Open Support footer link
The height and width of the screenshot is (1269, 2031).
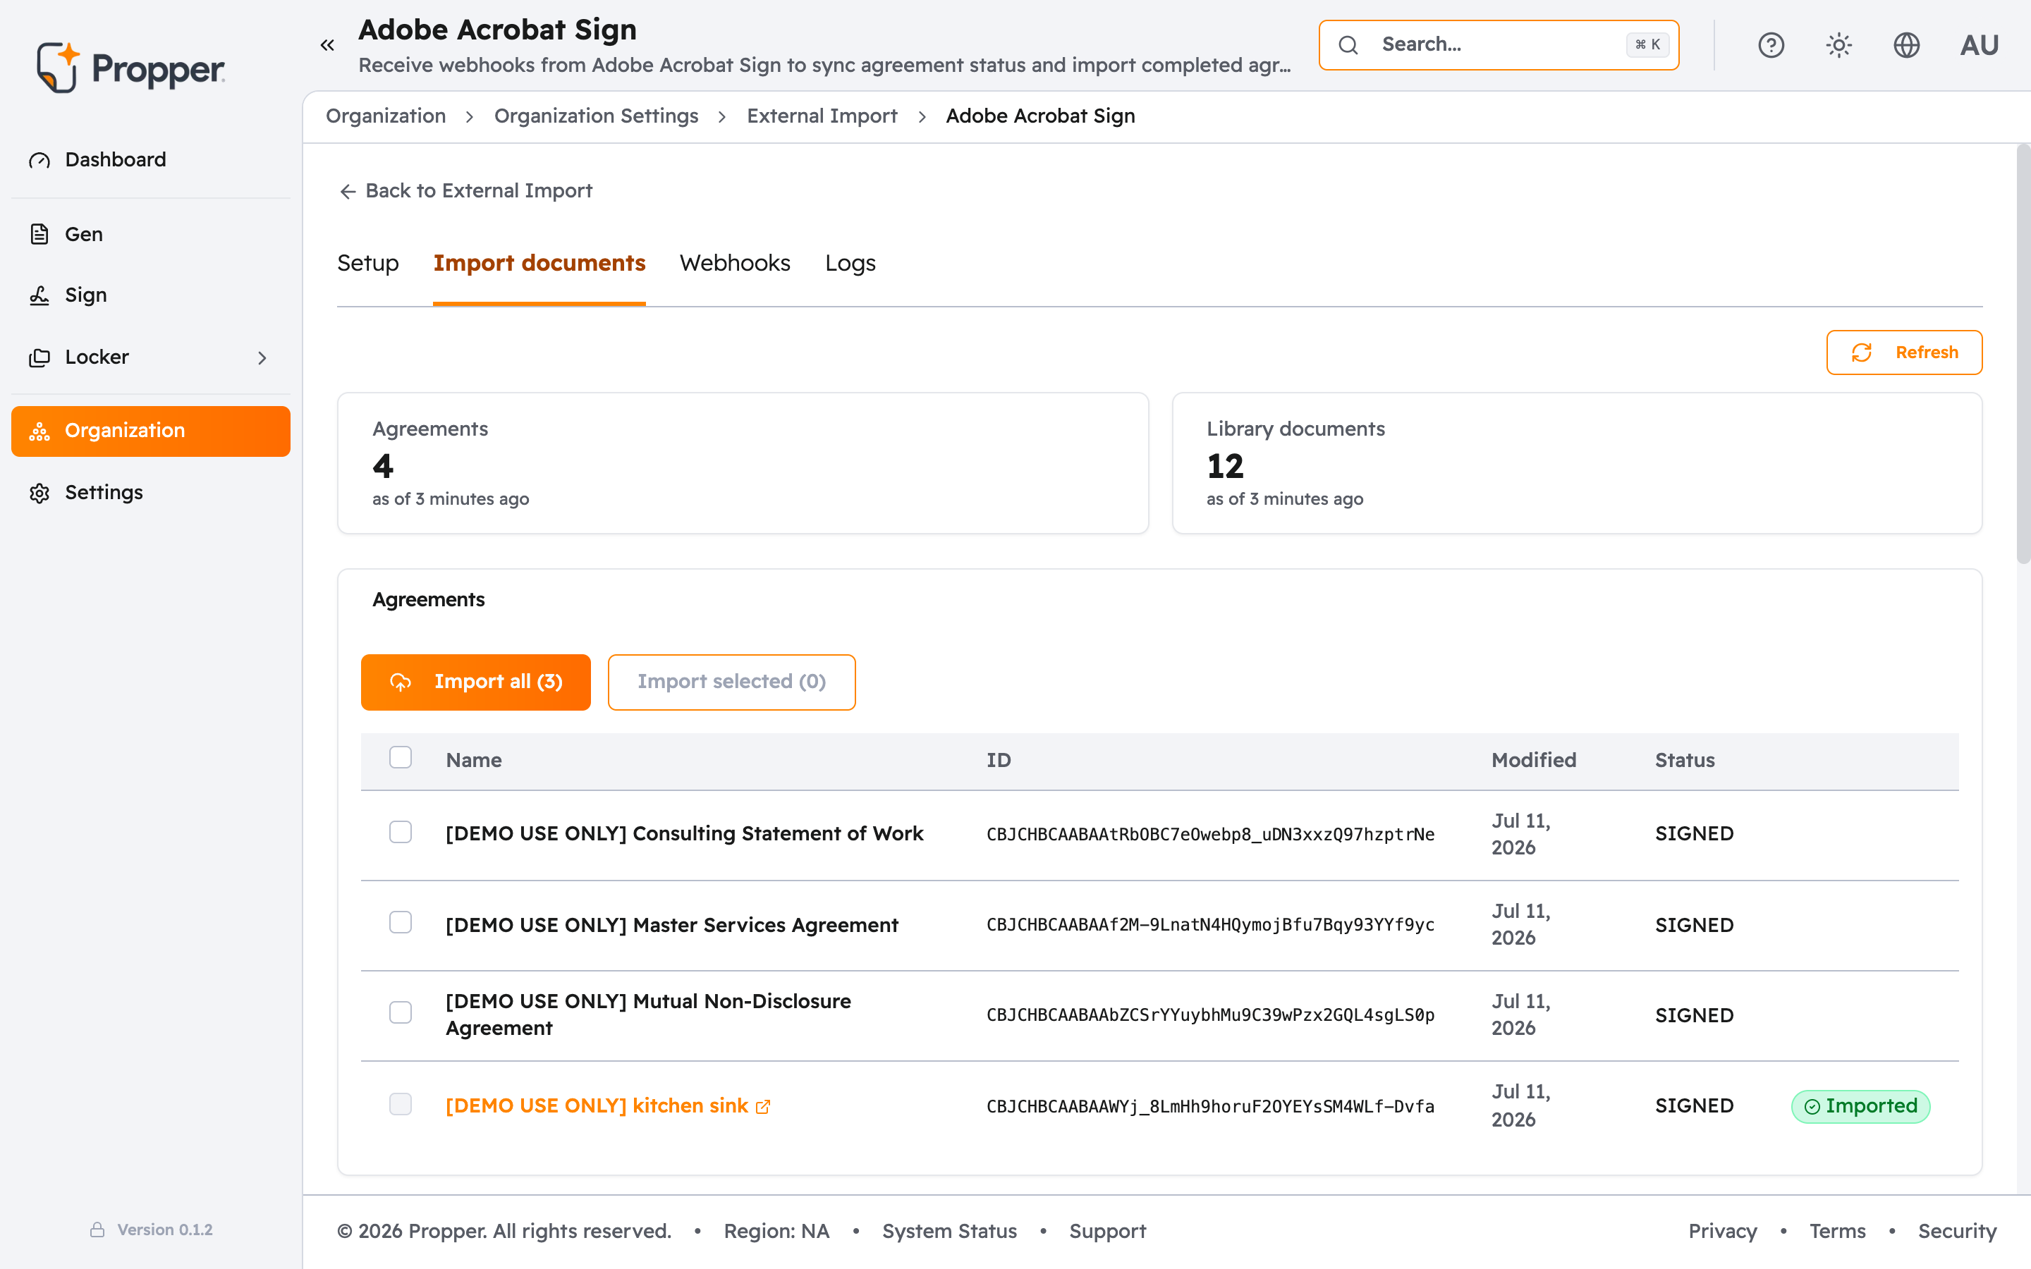click(x=1107, y=1231)
